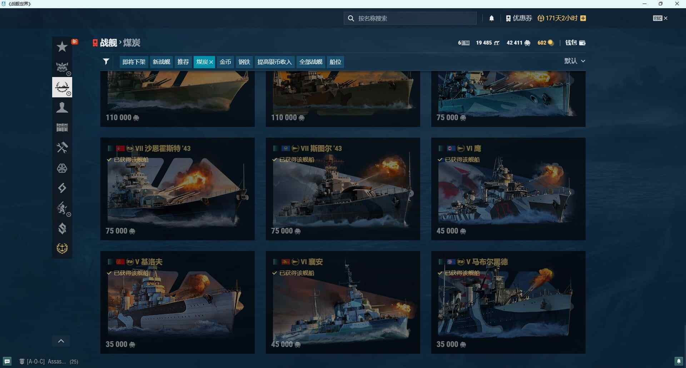Viewport: 686px width, 368px height.
Task: Click the 19 485 research points balance
Action: (x=487, y=43)
